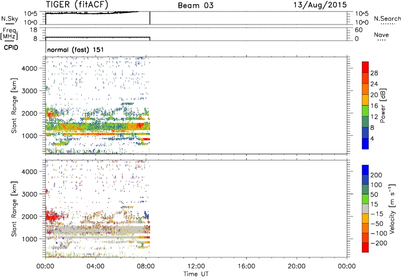Click the '20' power colorbar value
Viewport: 401px width, 277px height.
[x=374, y=95]
